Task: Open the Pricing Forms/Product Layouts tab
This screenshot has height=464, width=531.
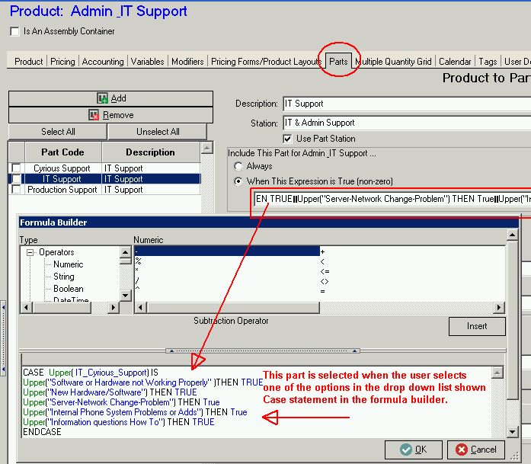Action: (266, 62)
